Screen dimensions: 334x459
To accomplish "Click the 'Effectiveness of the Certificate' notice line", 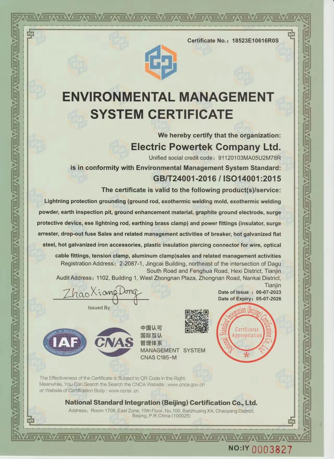I will (113, 378).
